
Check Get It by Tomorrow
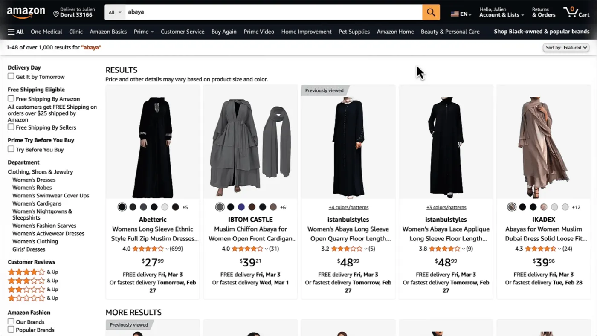click(11, 76)
